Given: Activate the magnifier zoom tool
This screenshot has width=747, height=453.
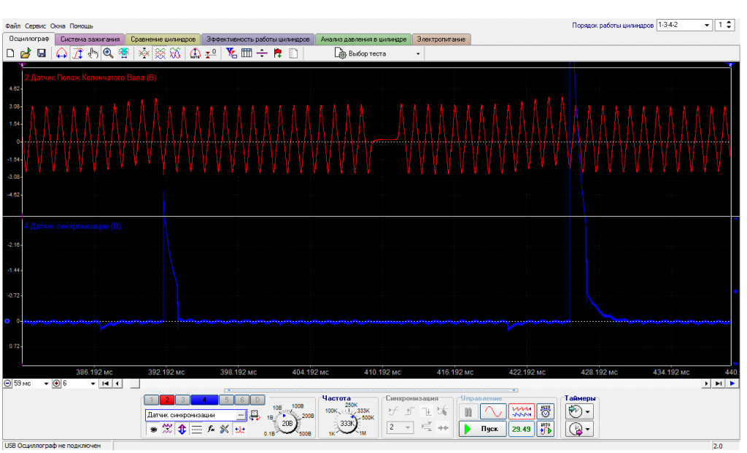Looking at the screenshot, I should tap(108, 53).
